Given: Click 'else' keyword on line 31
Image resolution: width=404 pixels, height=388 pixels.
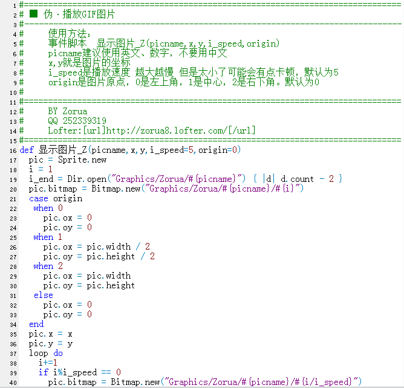Looking at the screenshot, I should pyautogui.click(x=44, y=295).
